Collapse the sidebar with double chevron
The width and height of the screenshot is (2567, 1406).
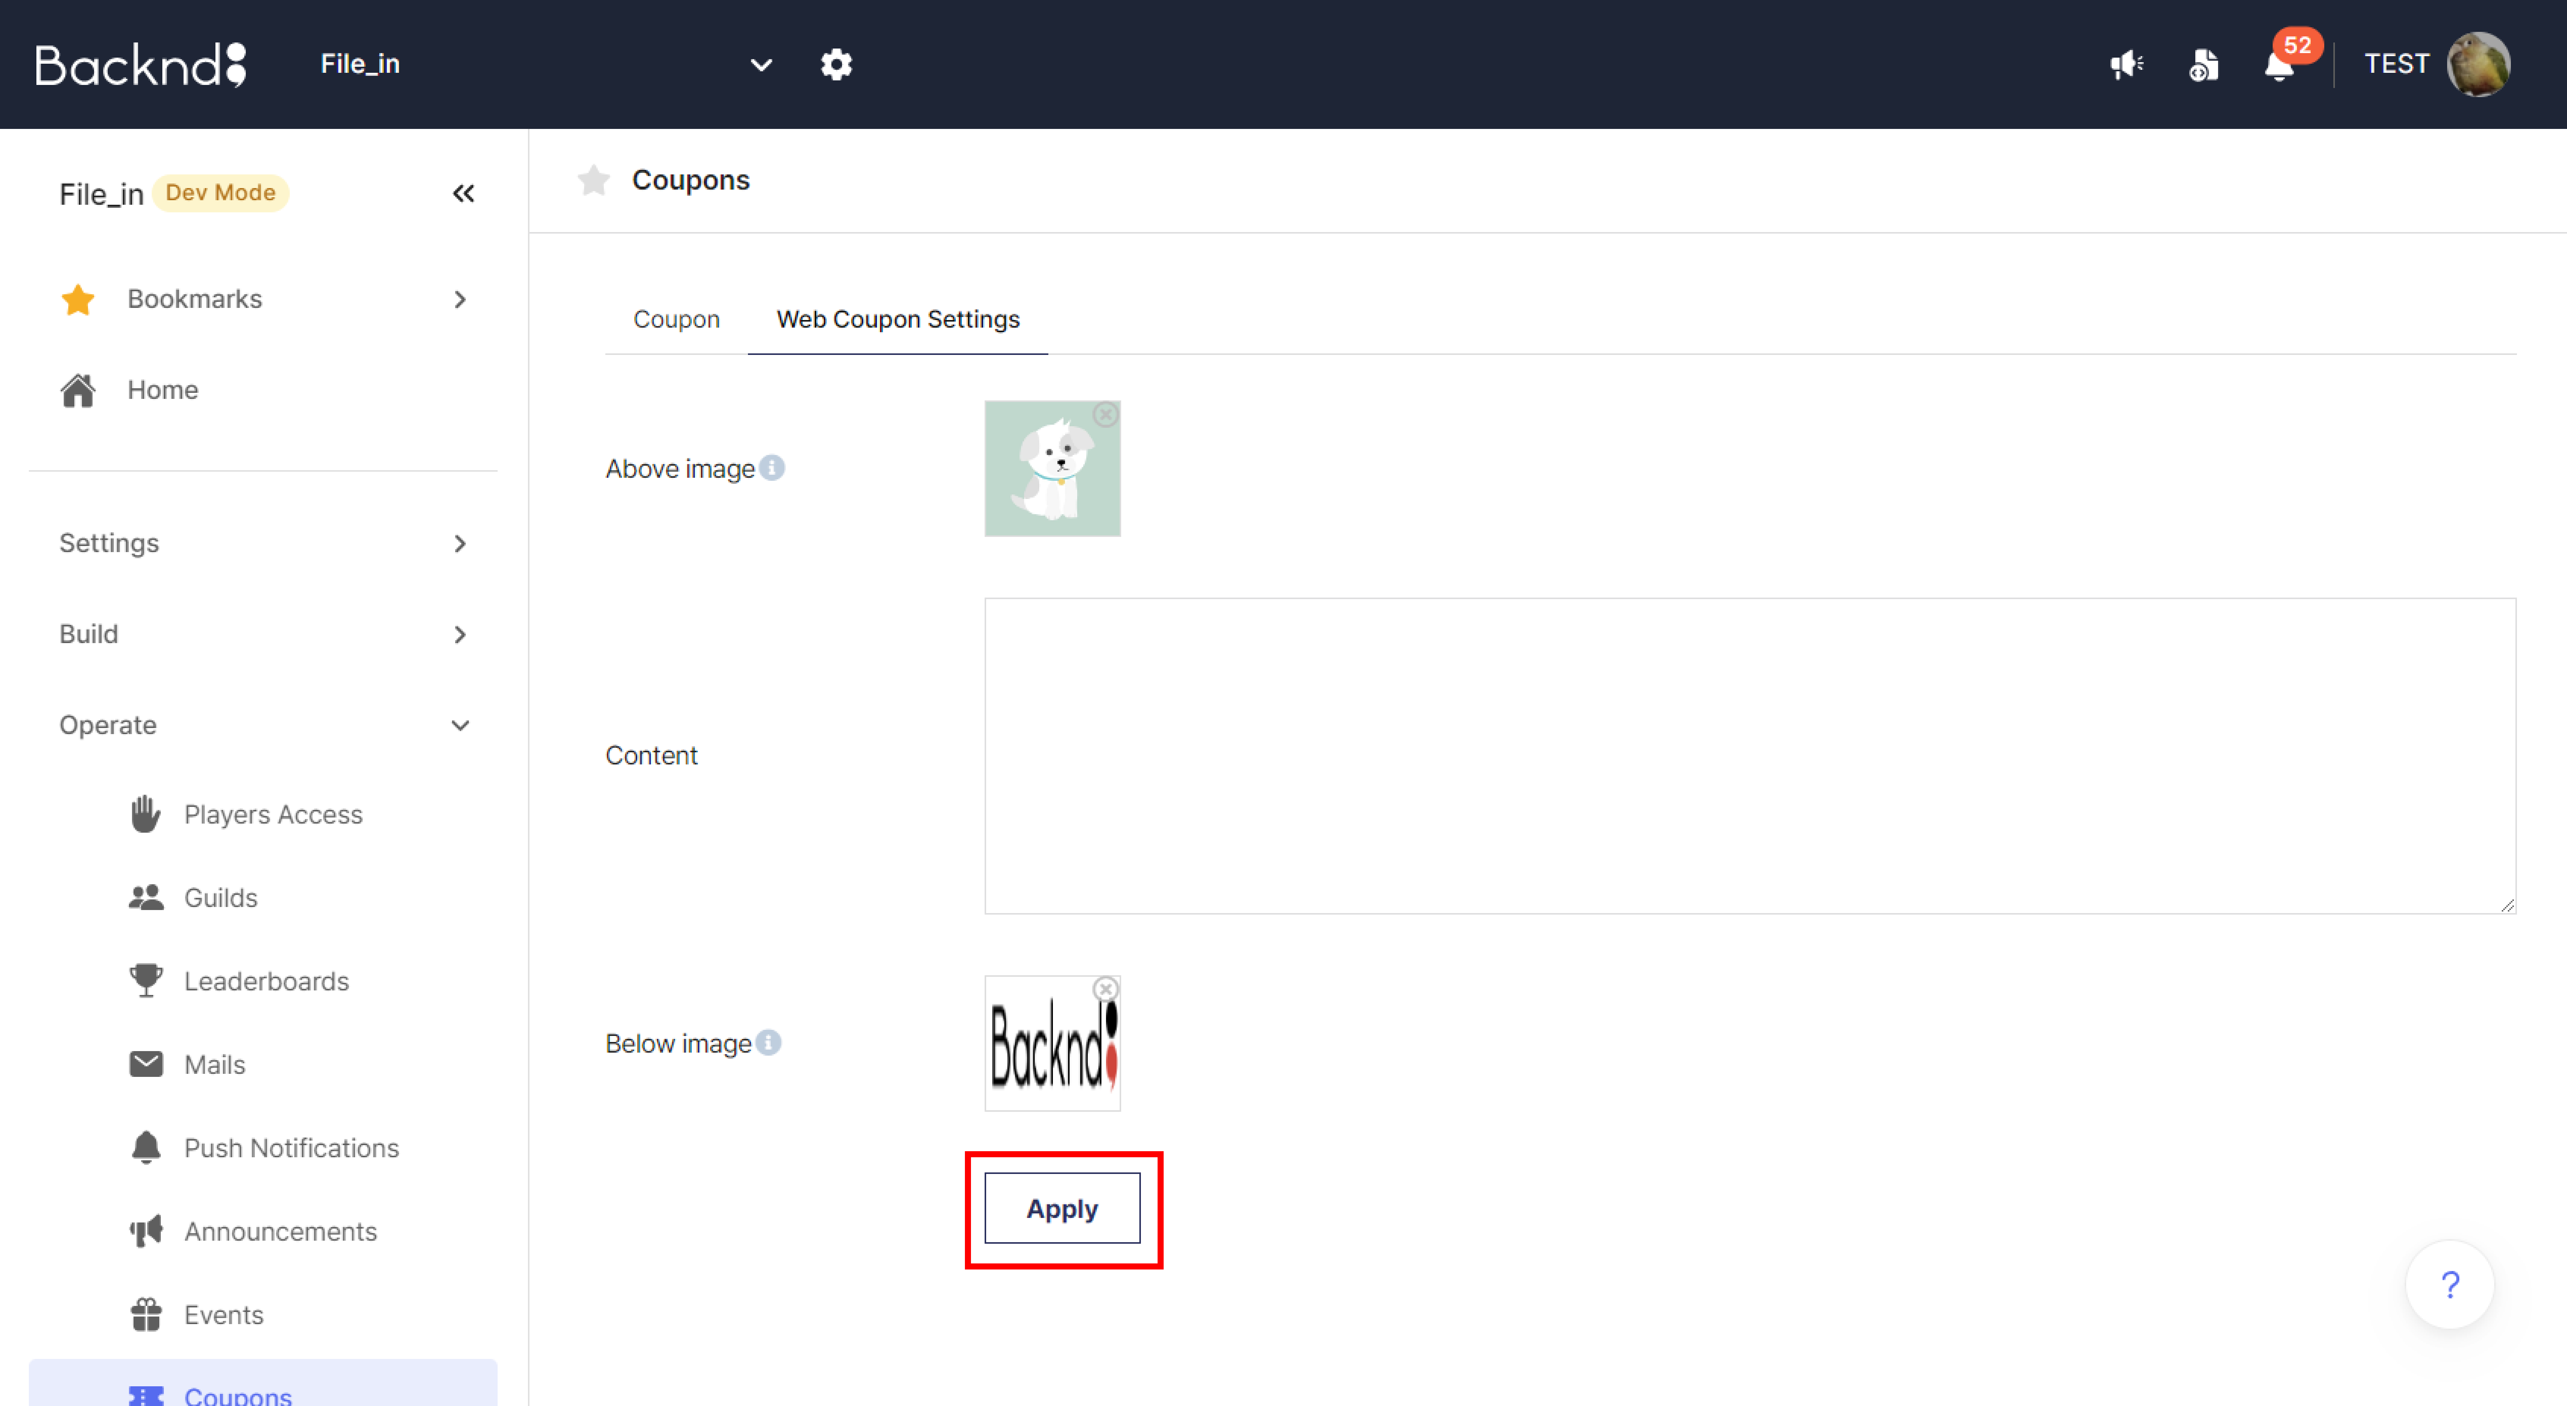[463, 193]
